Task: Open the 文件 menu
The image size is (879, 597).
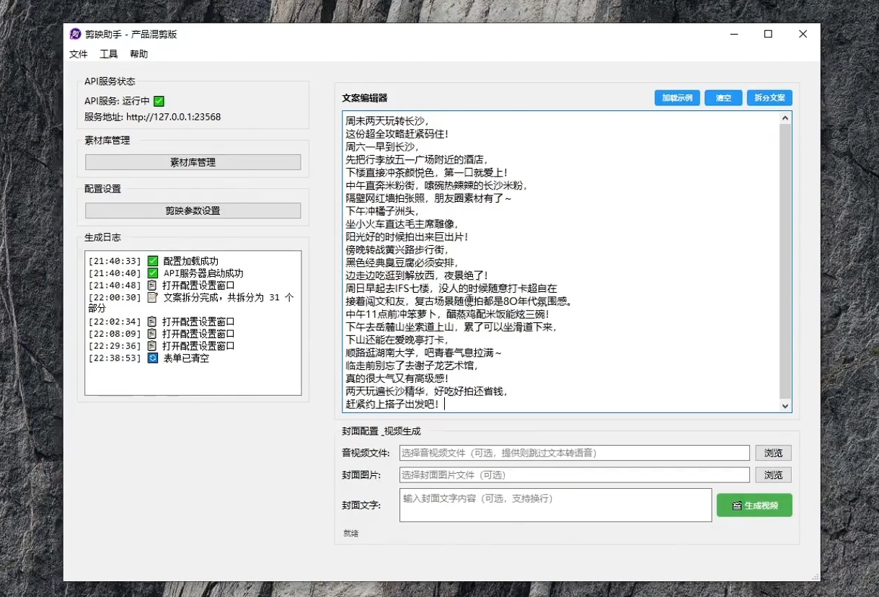Action: pos(79,54)
